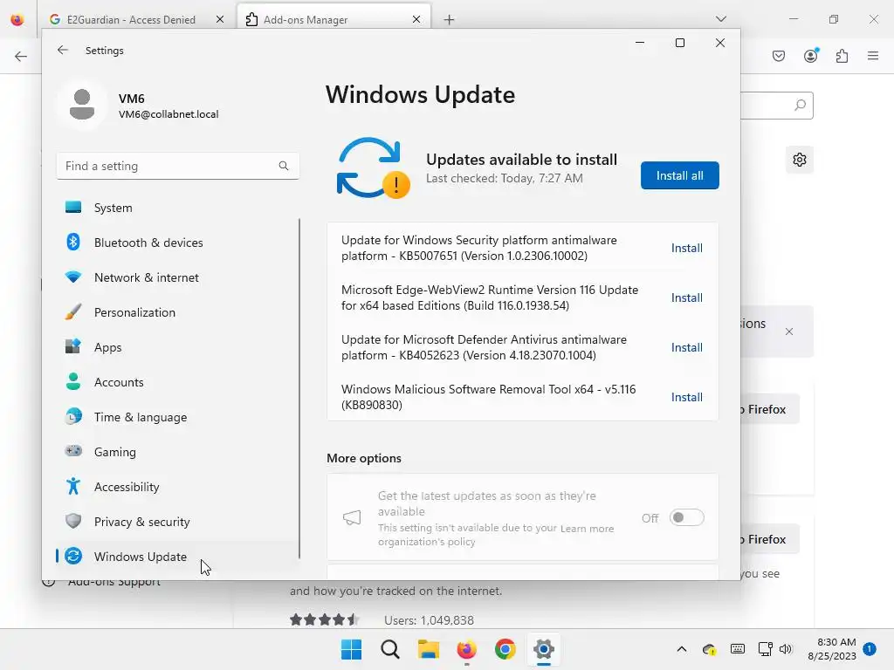
Task: Click the megaphone latest updates icon
Action: coord(352,517)
